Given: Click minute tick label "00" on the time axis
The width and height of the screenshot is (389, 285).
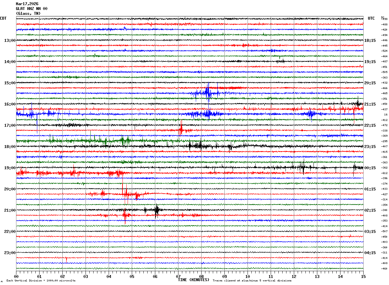Looking at the screenshot, I should point(16,277).
